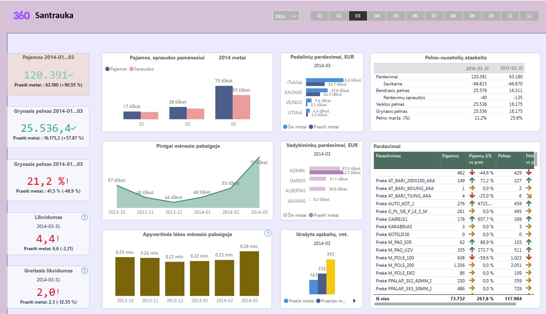The image size is (546, 314).
Task: Click green up arrow for Preke GAIRELE1
Action: click(x=472, y=219)
